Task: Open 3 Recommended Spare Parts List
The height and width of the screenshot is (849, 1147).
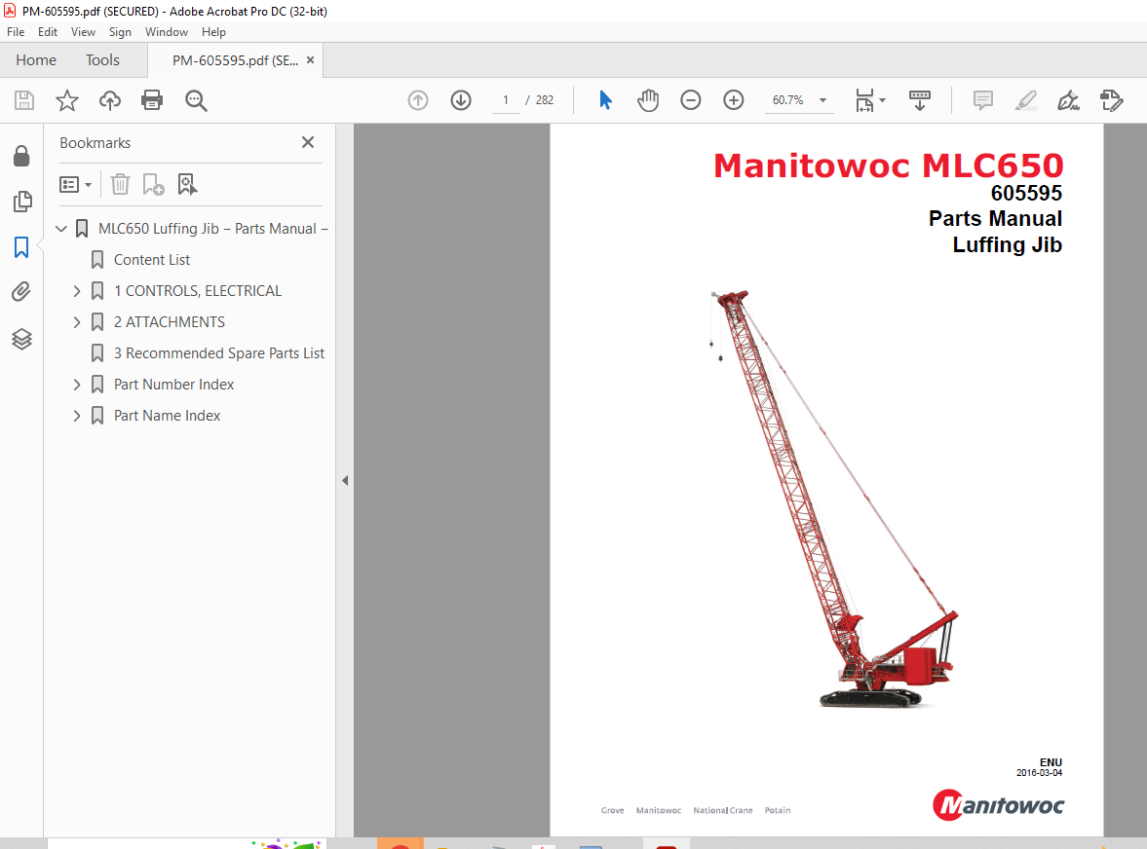Action: tap(218, 352)
